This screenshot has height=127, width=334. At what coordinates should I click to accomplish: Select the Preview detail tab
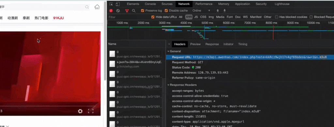(195, 44)
